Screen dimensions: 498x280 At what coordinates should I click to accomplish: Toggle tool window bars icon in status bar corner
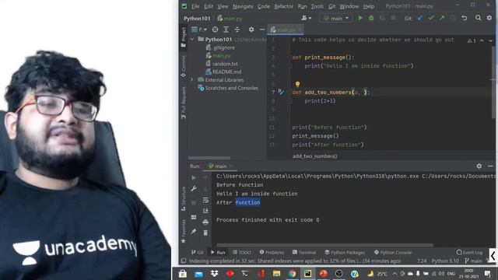(x=184, y=261)
